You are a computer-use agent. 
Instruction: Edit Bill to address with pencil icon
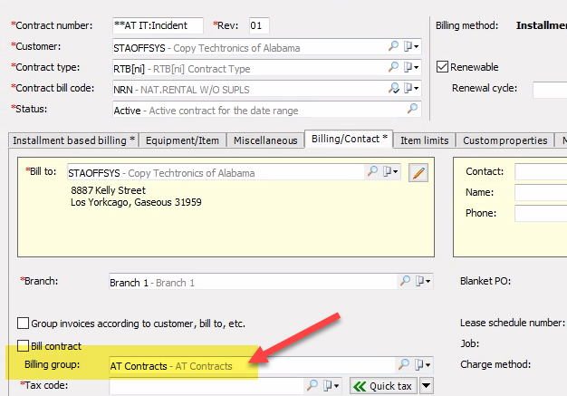418,172
